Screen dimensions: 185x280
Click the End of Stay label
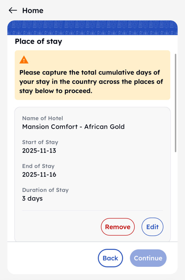click(38, 166)
